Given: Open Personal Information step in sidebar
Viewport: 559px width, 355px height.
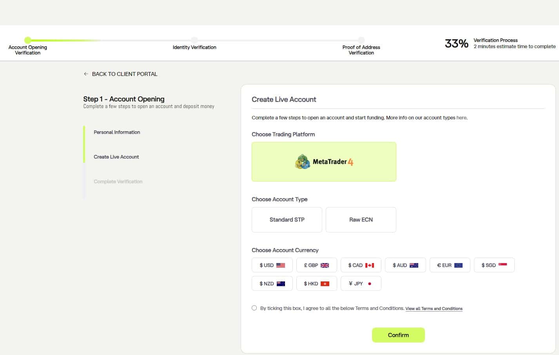Looking at the screenshot, I should pyautogui.click(x=117, y=132).
